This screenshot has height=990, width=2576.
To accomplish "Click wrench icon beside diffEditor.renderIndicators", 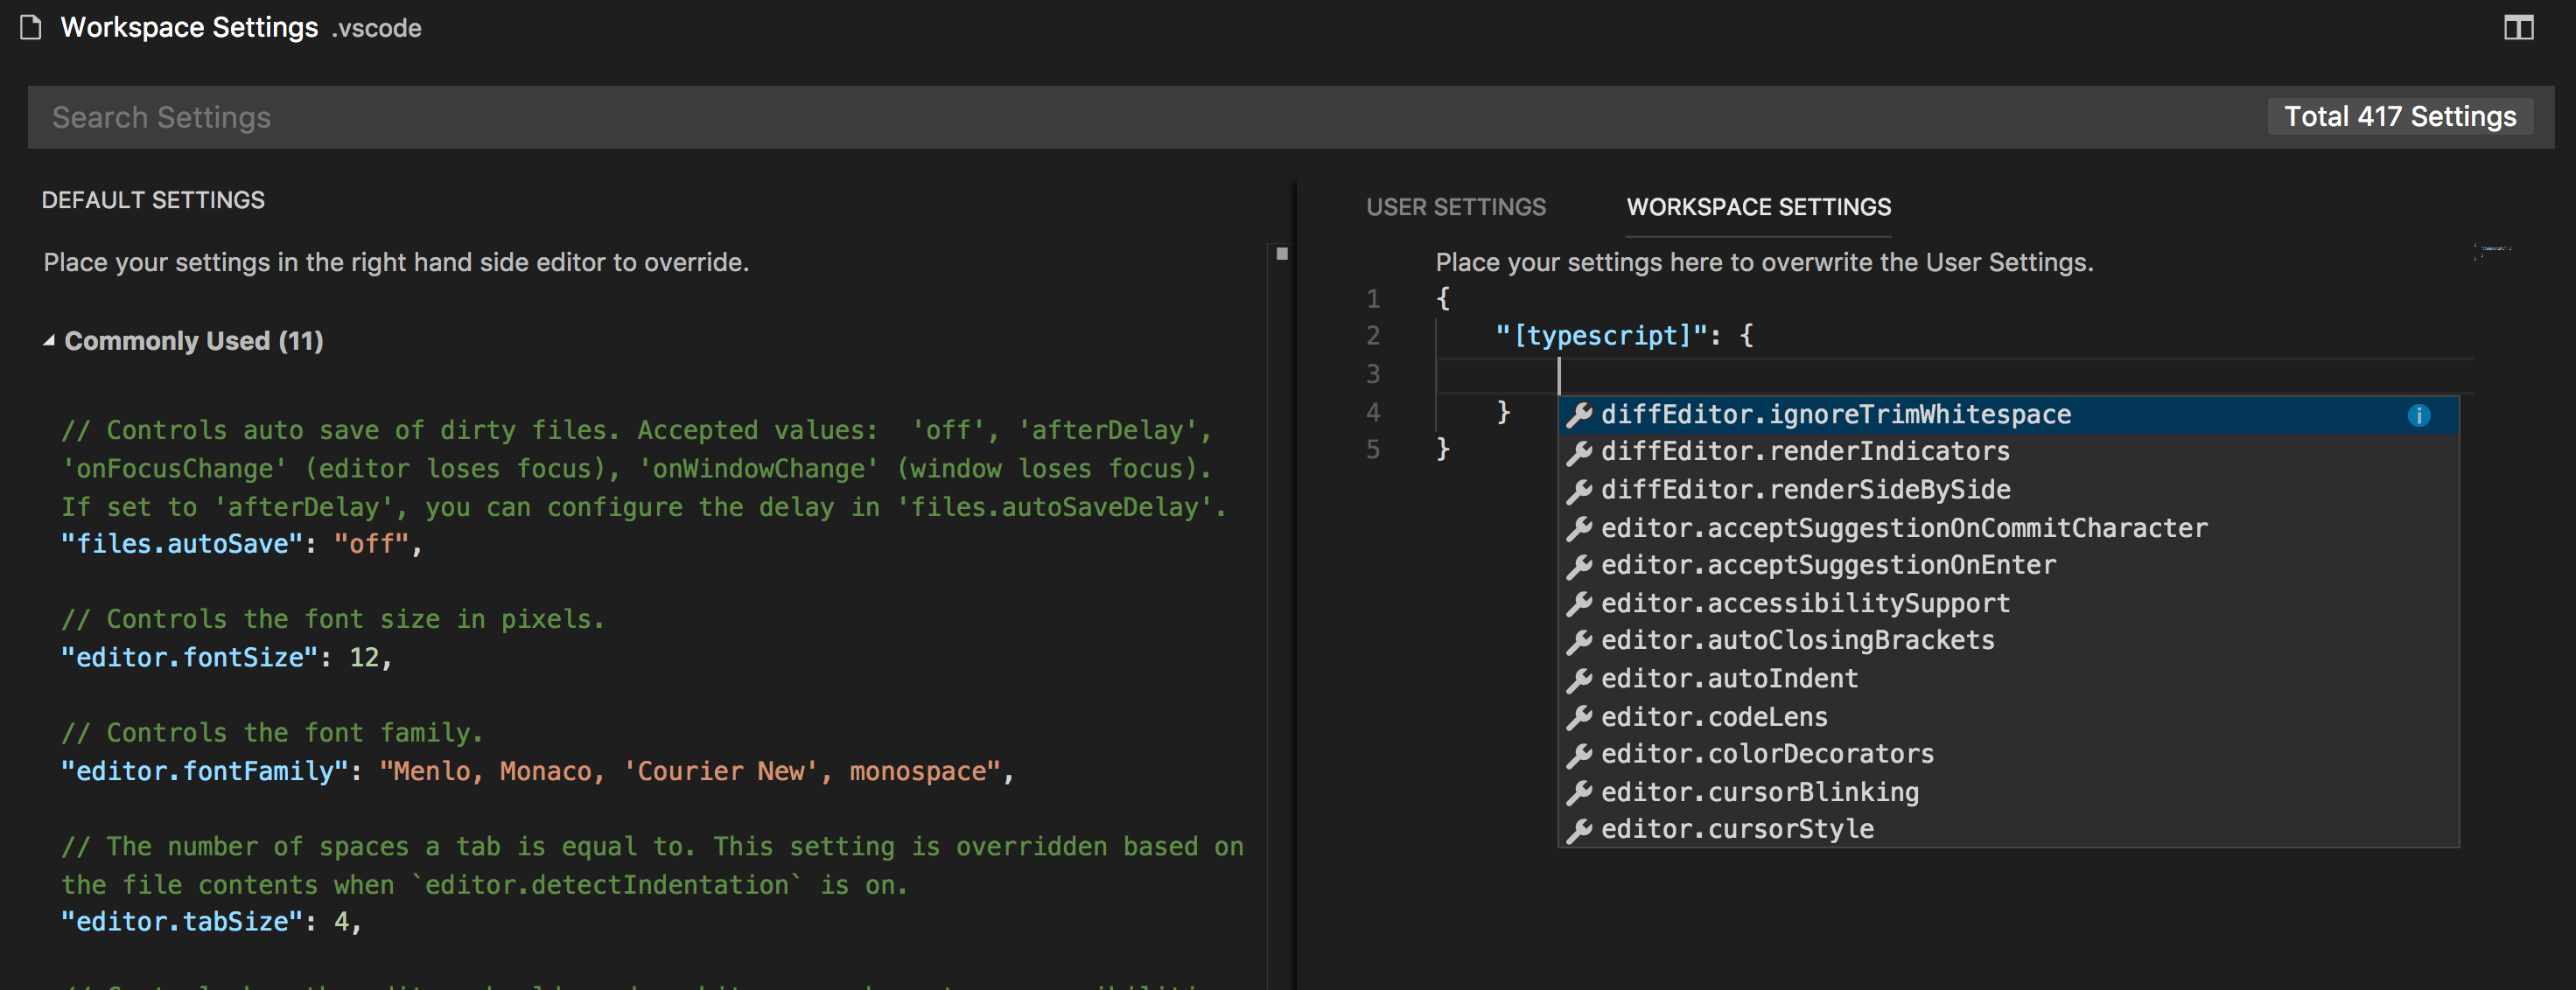I will tap(1579, 452).
